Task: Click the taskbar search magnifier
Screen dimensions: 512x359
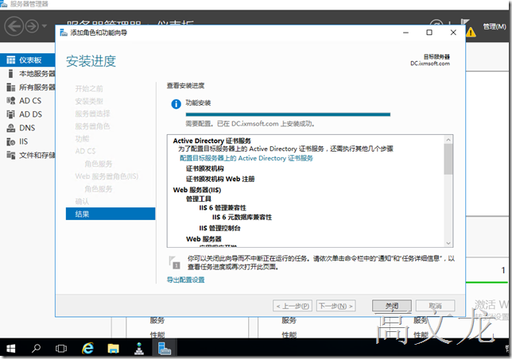Action: coord(36,348)
